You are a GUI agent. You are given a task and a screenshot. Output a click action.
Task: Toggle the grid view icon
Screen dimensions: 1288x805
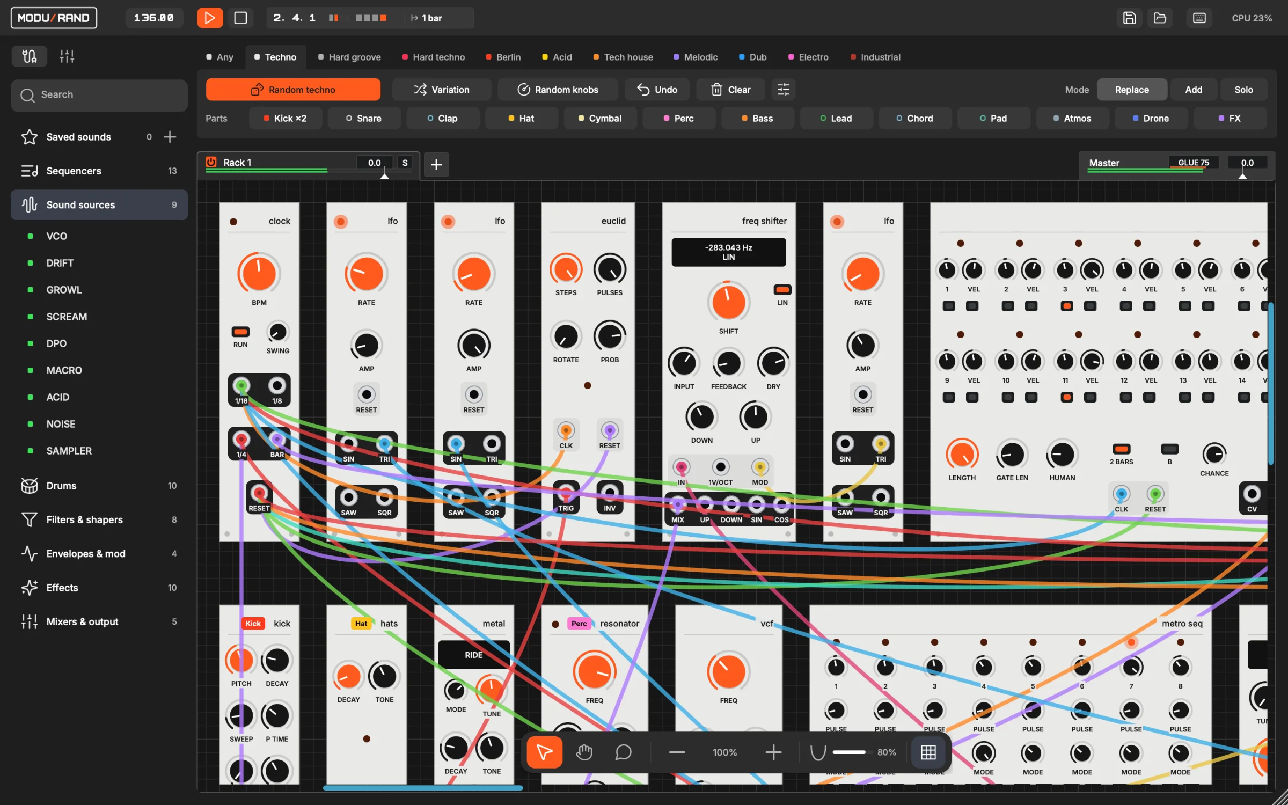pos(928,752)
